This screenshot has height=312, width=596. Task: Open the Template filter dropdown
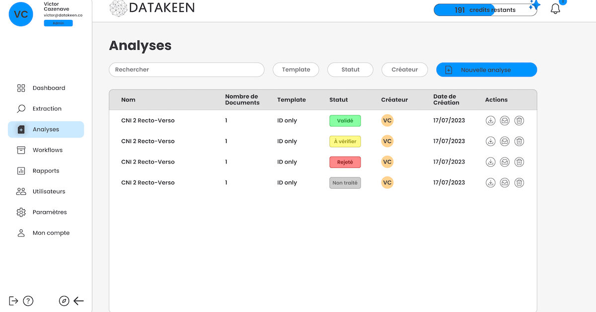pos(296,70)
